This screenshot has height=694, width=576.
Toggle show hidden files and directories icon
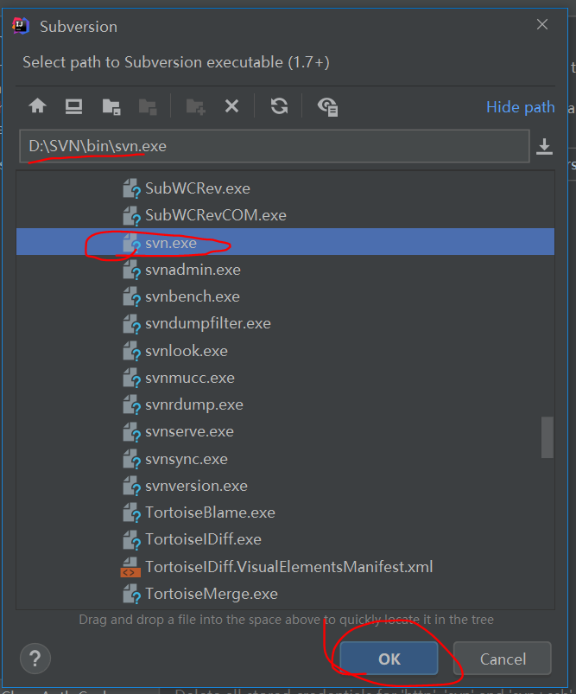pos(327,106)
